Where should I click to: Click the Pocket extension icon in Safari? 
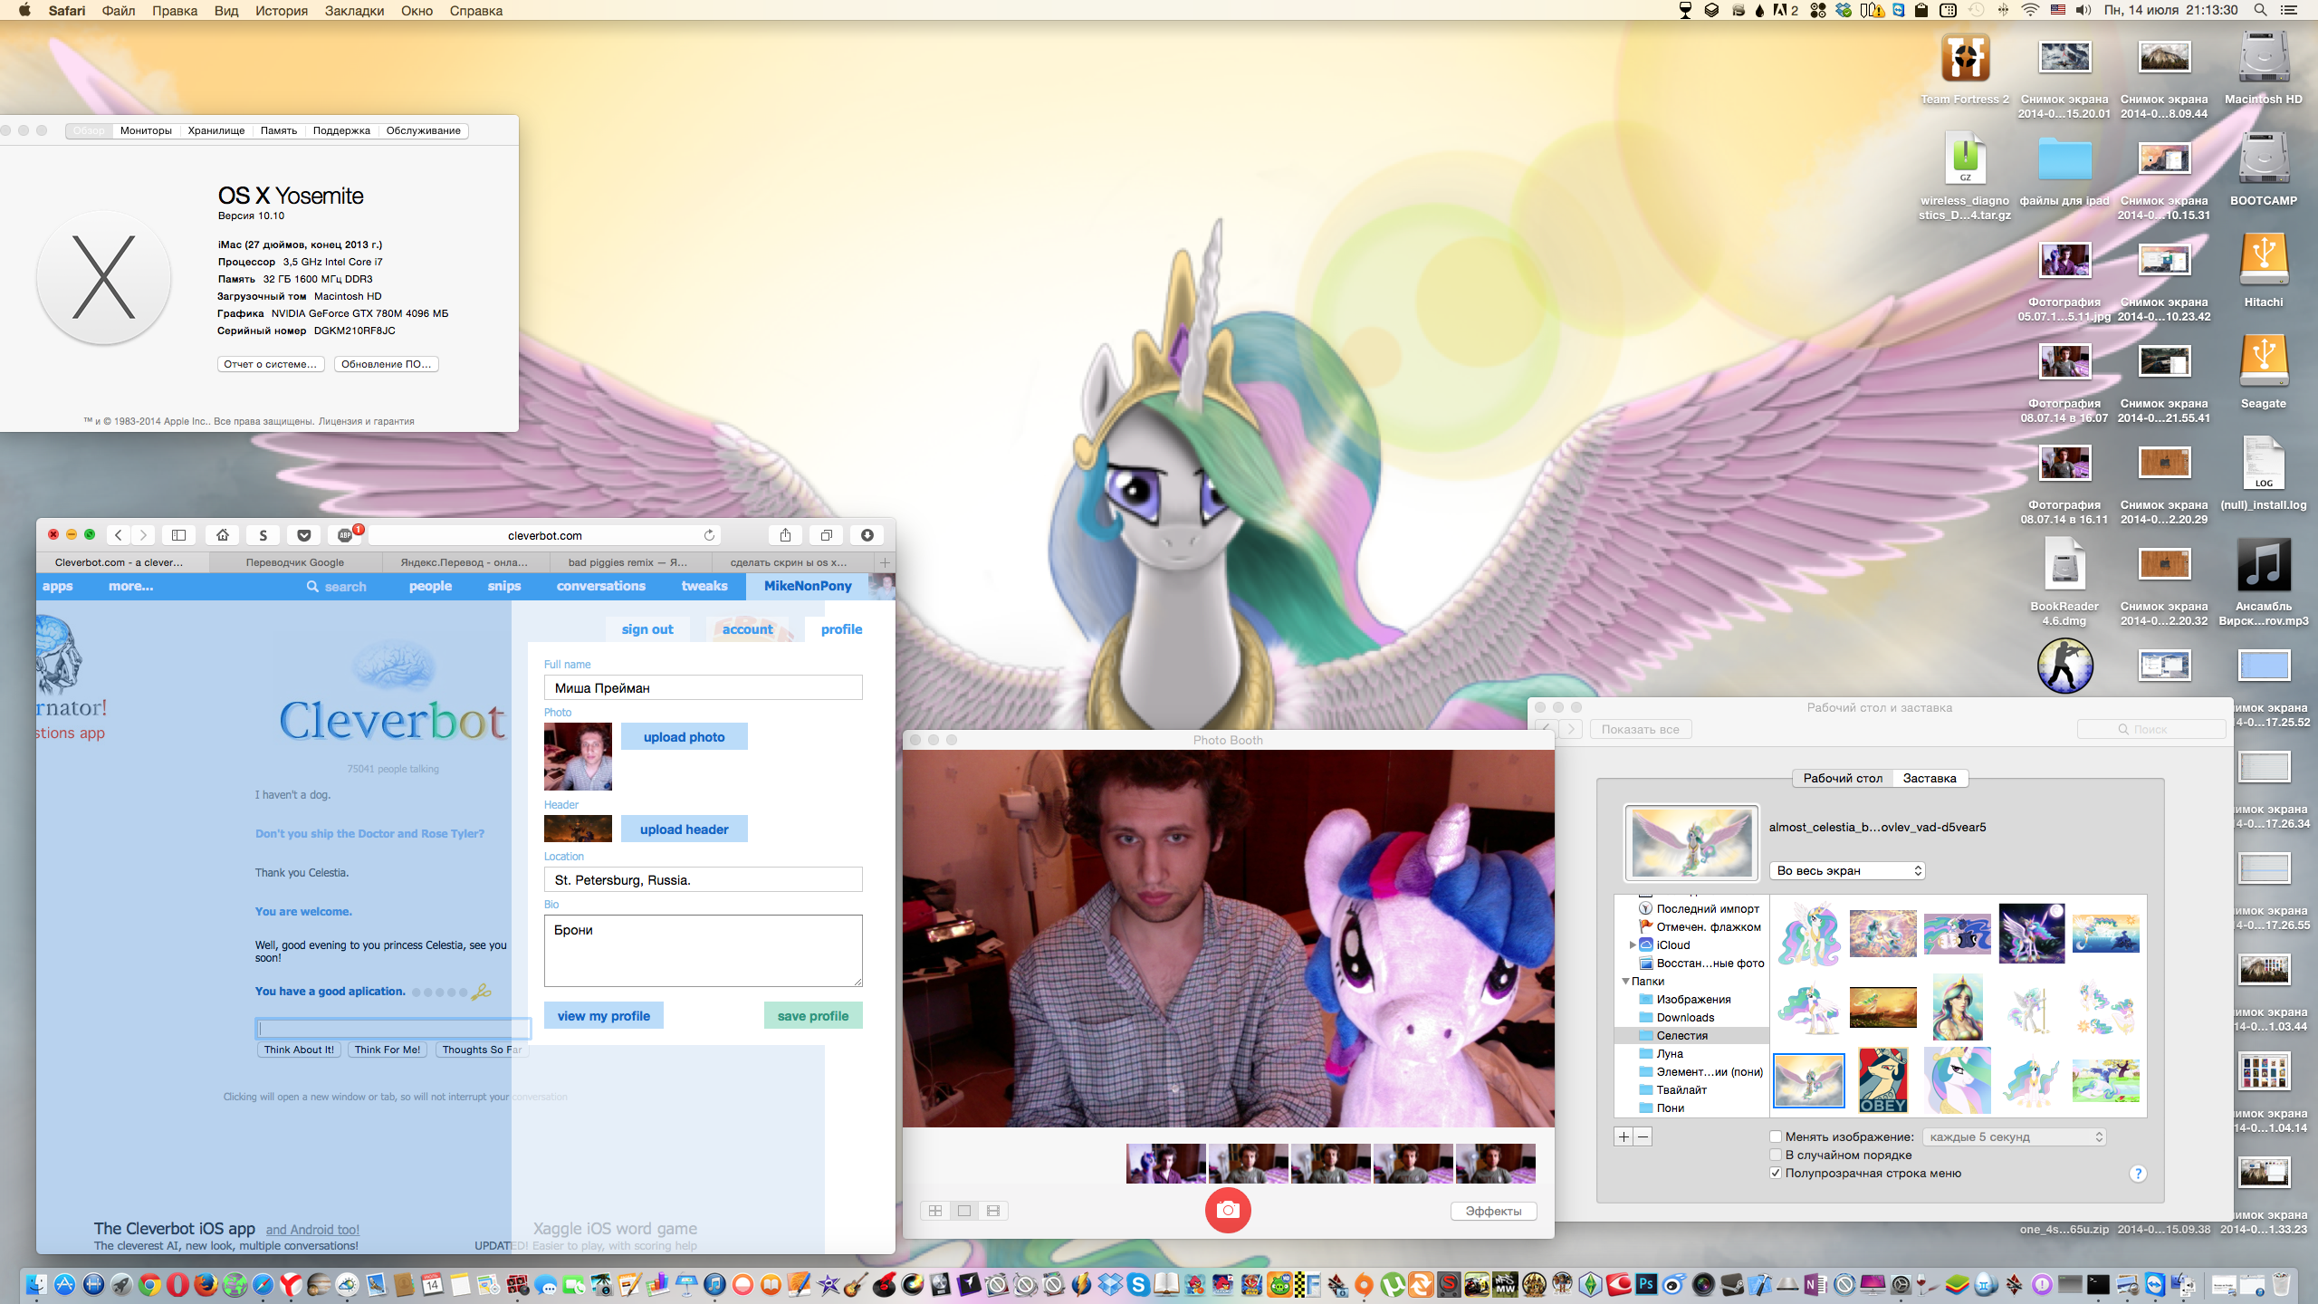(304, 535)
